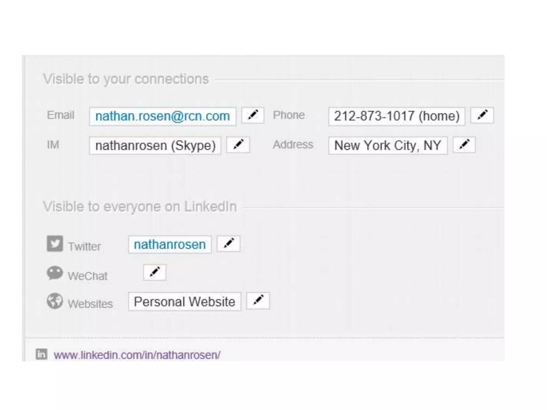Select the nathanrosen (Skype) IM field
This screenshot has height=410, width=547.
click(155, 146)
